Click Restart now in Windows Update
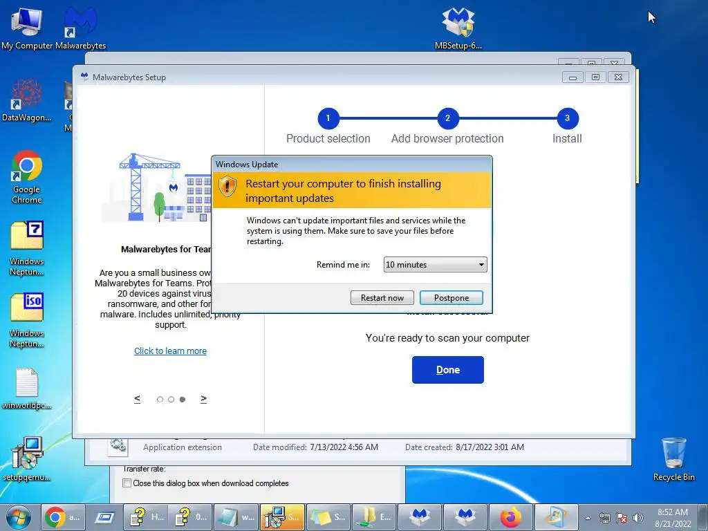 382,297
